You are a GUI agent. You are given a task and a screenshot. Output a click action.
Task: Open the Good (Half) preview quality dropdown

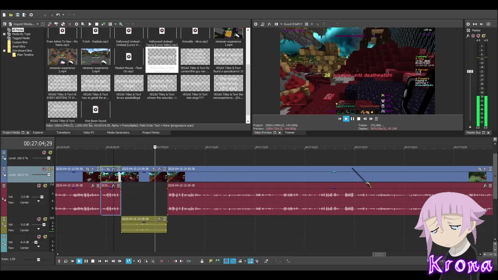pos(293,24)
